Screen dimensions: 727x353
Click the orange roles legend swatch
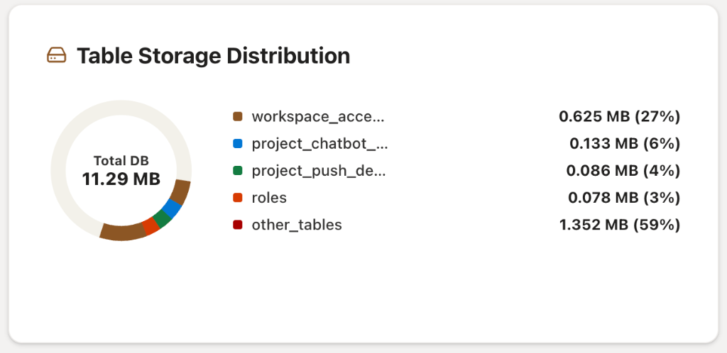(x=237, y=198)
